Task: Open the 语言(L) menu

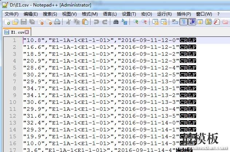Action: pos(110,14)
